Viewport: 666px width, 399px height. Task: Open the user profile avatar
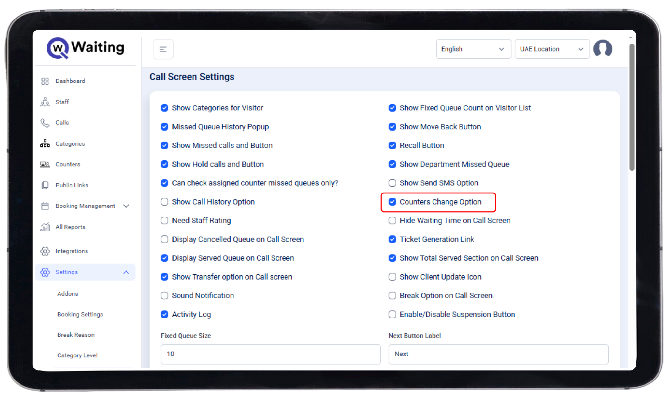(x=603, y=49)
